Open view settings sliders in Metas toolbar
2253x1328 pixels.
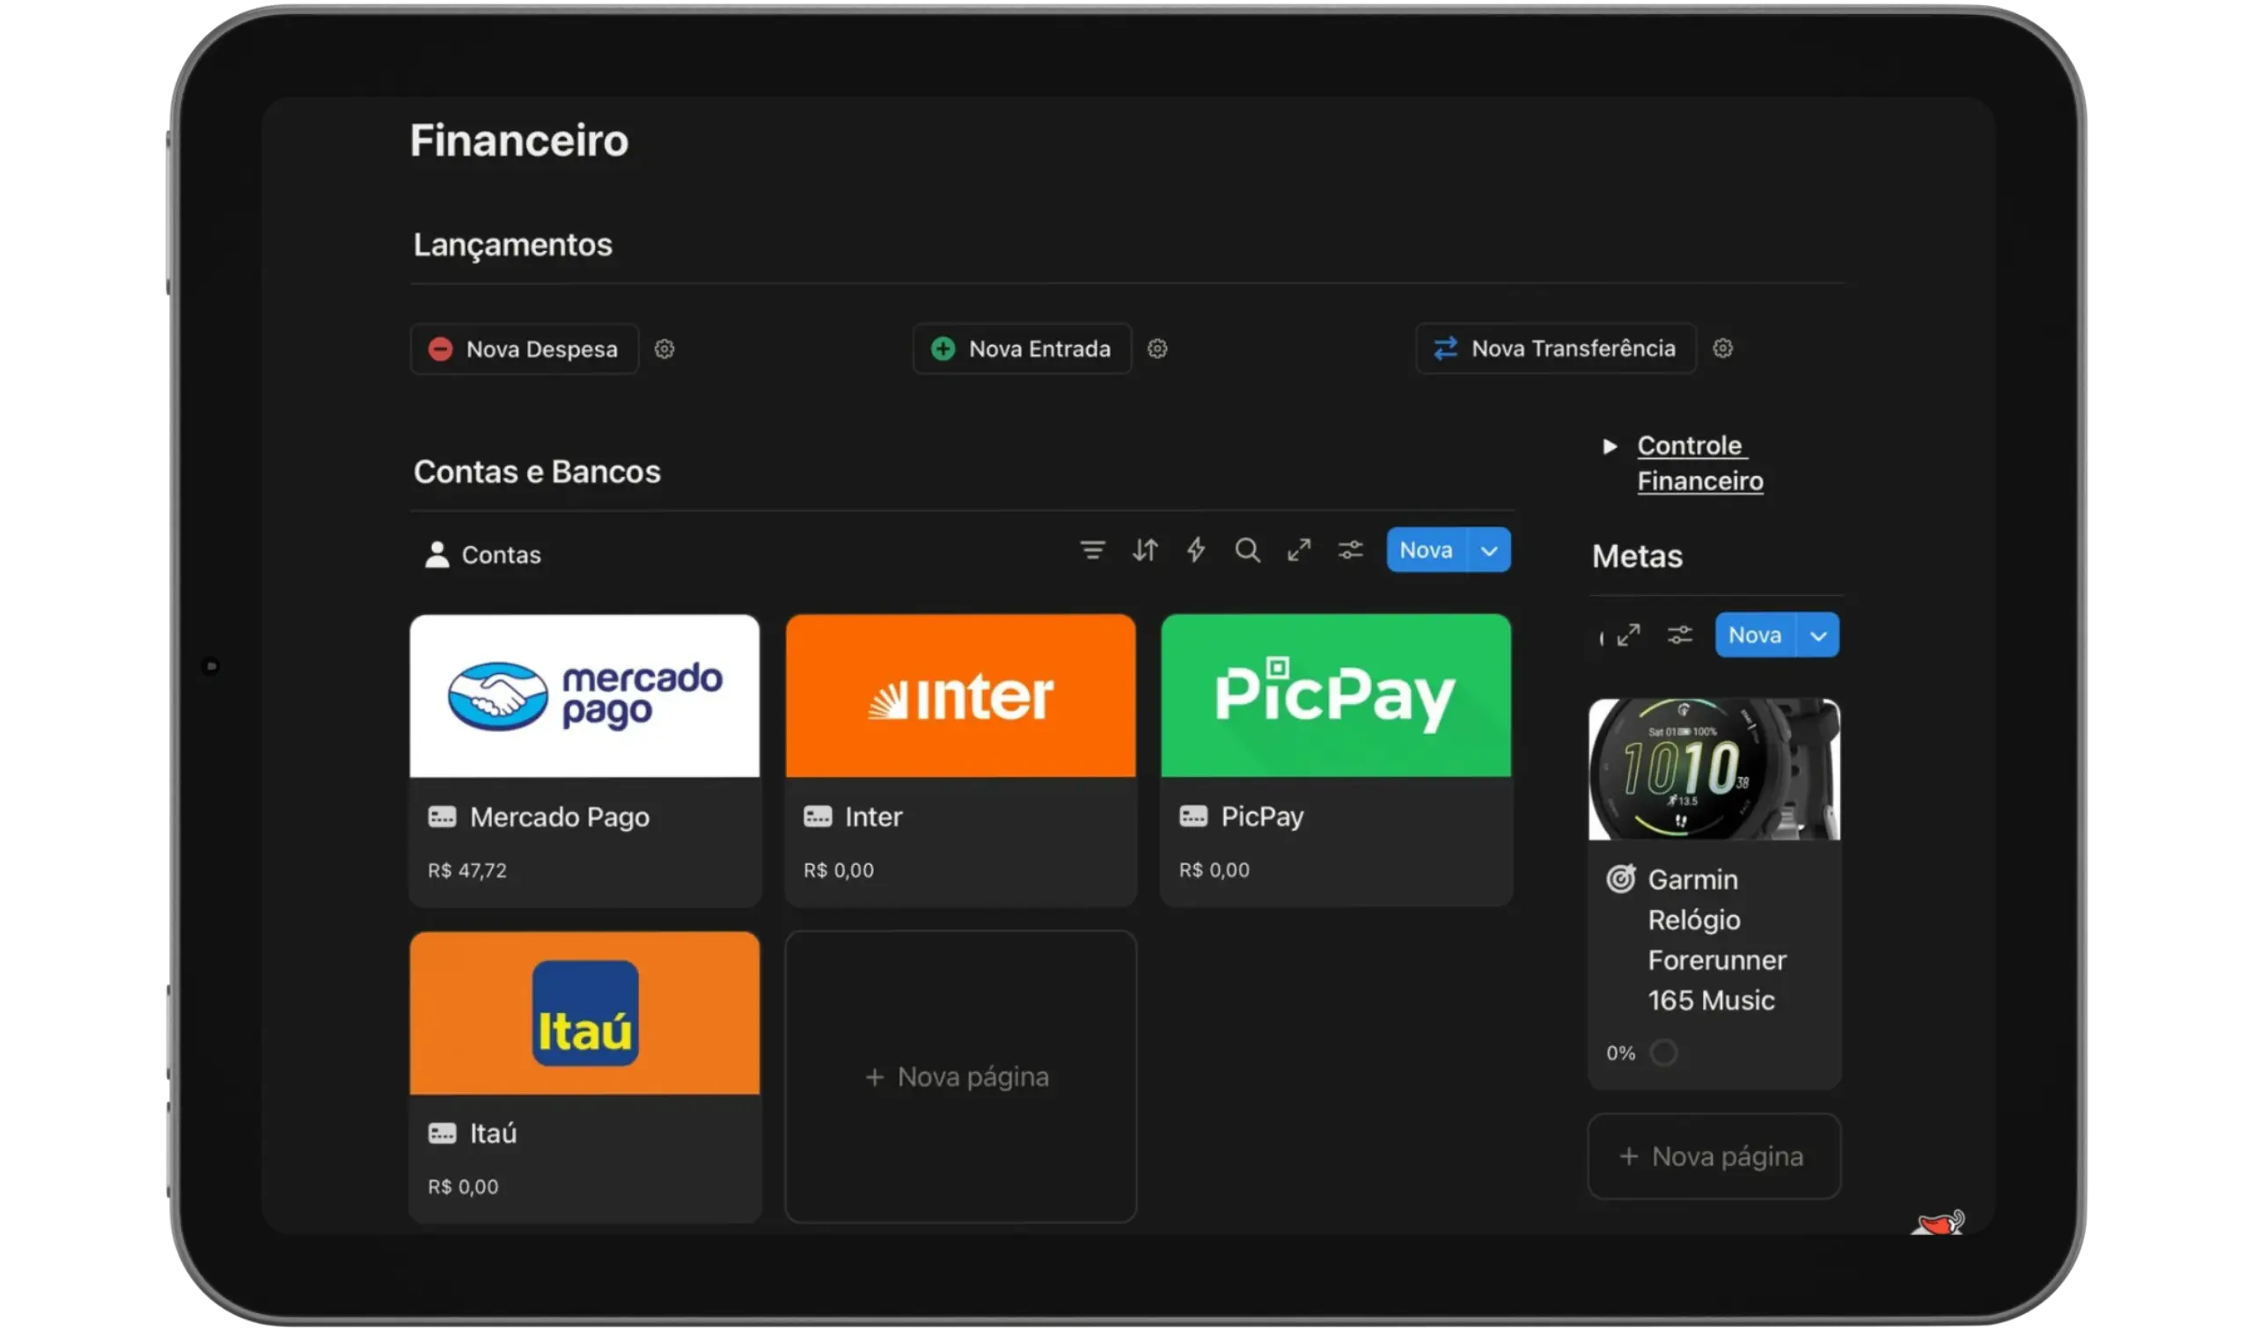click(1679, 635)
